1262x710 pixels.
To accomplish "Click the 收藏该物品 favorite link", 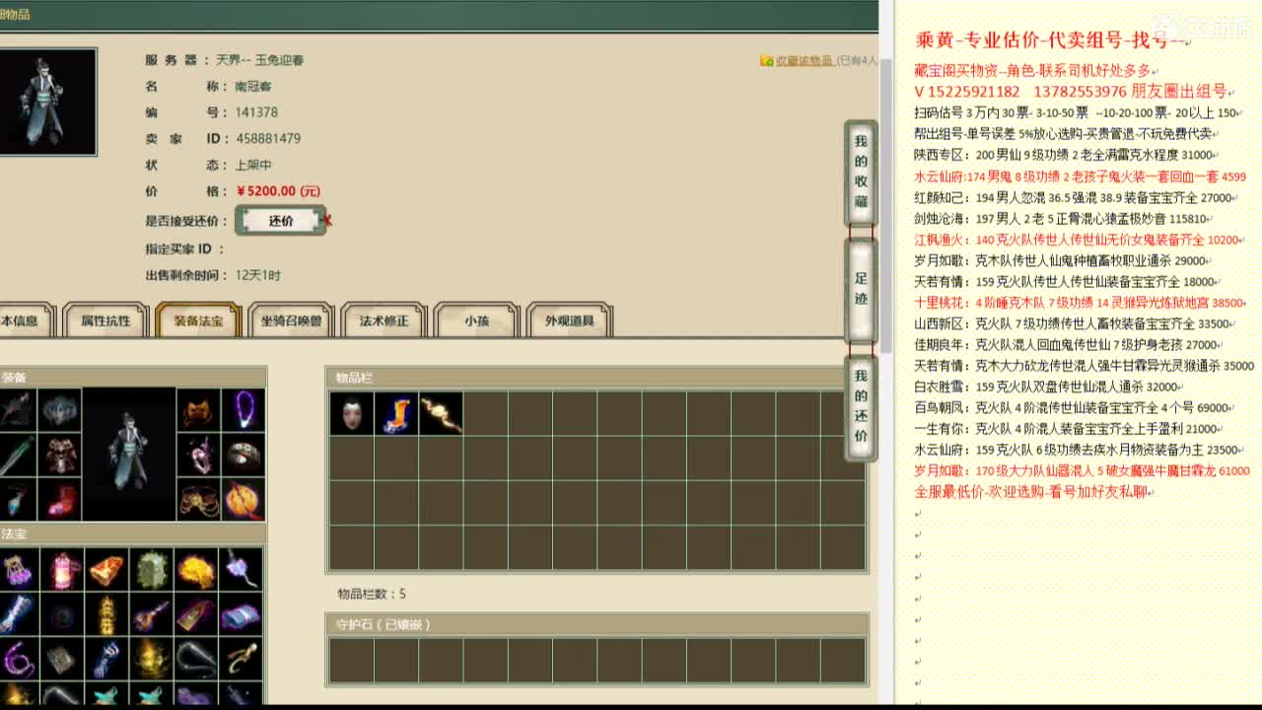I will pyautogui.click(x=803, y=60).
